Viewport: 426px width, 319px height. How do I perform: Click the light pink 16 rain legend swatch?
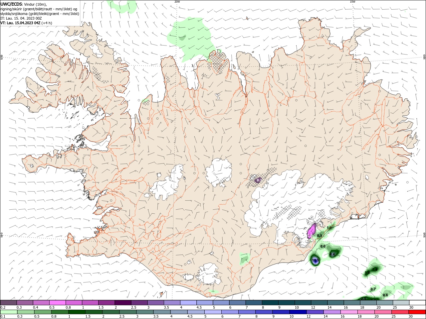[349, 312]
